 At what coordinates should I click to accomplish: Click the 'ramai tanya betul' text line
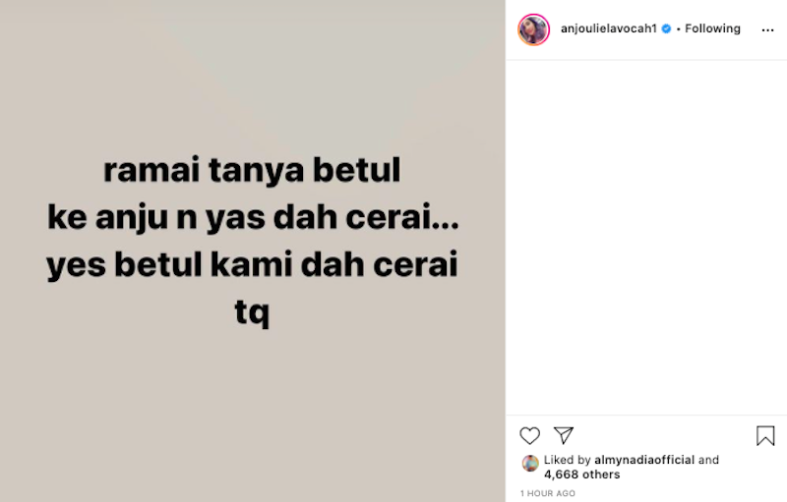pos(252,170)
